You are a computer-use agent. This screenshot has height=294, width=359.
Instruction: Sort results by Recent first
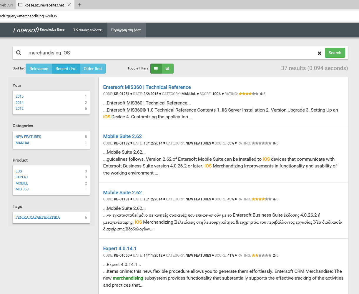click(66, 69)
